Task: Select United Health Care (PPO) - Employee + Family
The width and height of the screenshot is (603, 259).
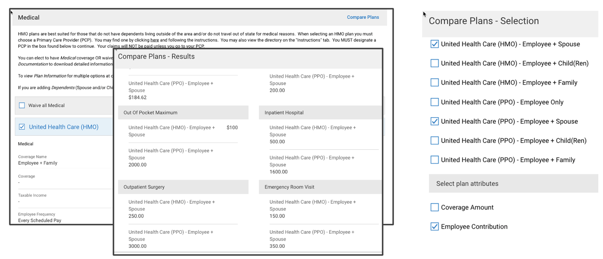Action: [435, 160]
